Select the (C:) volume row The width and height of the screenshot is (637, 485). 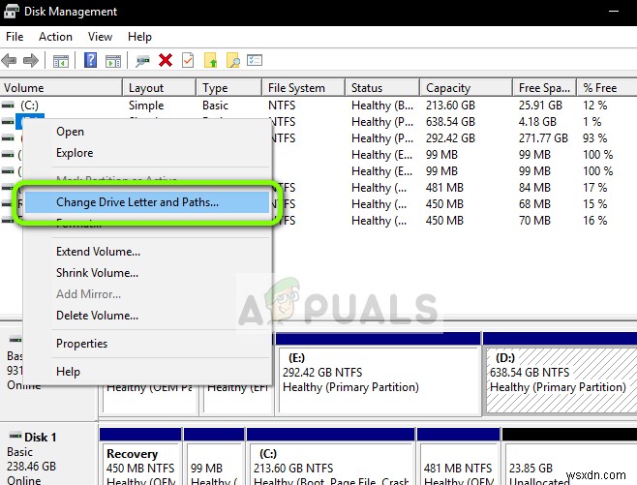[318, 106]
